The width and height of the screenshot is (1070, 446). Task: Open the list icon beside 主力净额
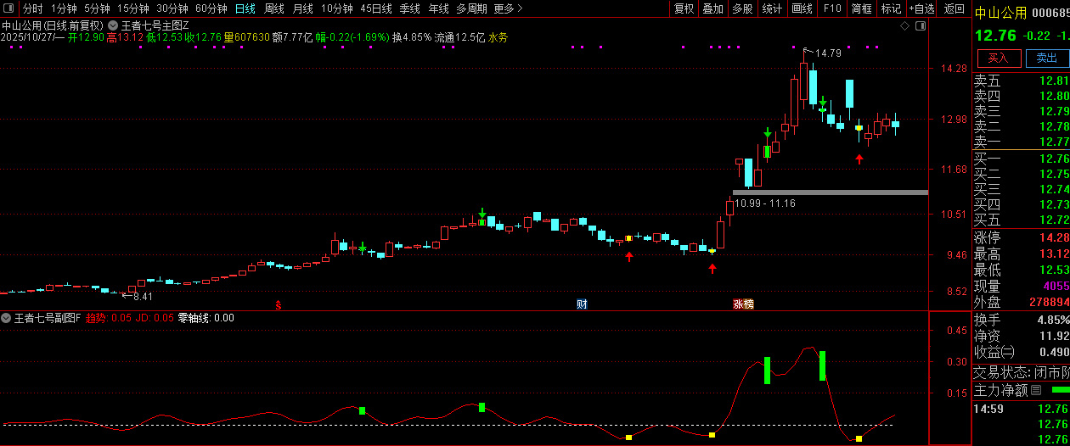point(1036,390)
